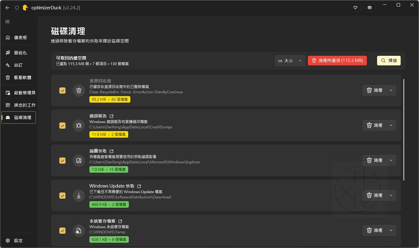Click the Explorer thumbnail cache path text
The height and width of the screenshot is (248, 419).
(145, 162)
